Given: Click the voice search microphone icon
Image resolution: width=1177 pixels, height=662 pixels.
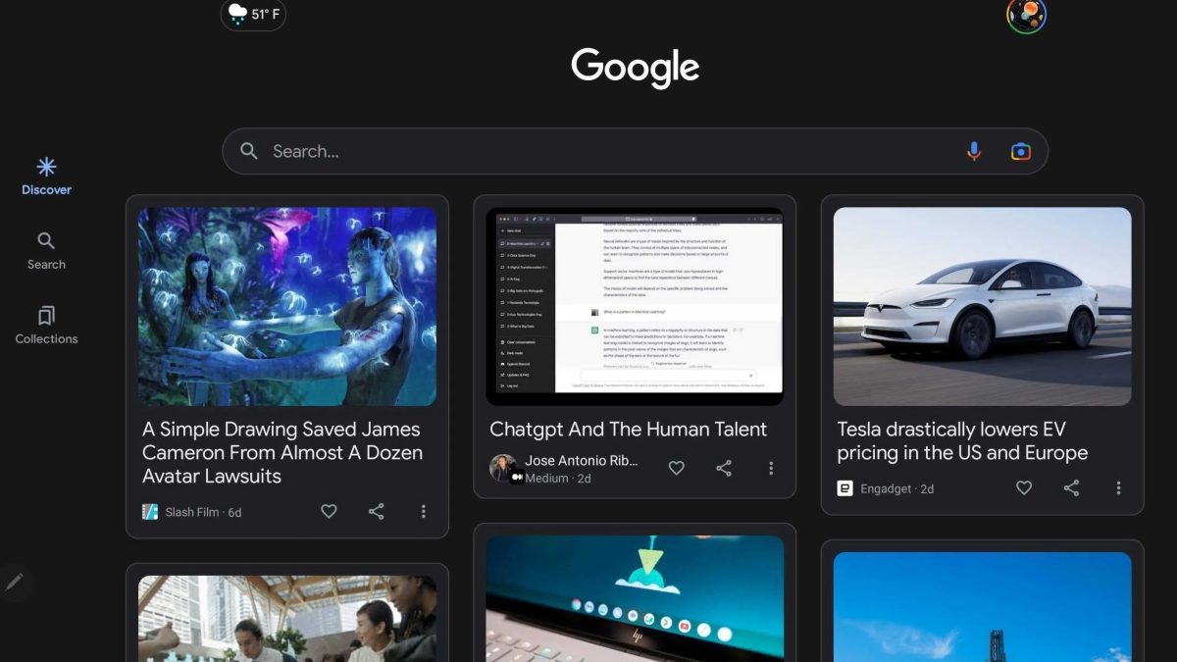Looking at the screenshot, I should 973,151.
